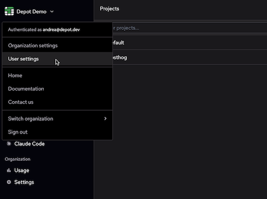The width and height of the screenshot is (267, 199).
Task: Open the Depot Demo organization dropdown
Action: click(29, 12)
